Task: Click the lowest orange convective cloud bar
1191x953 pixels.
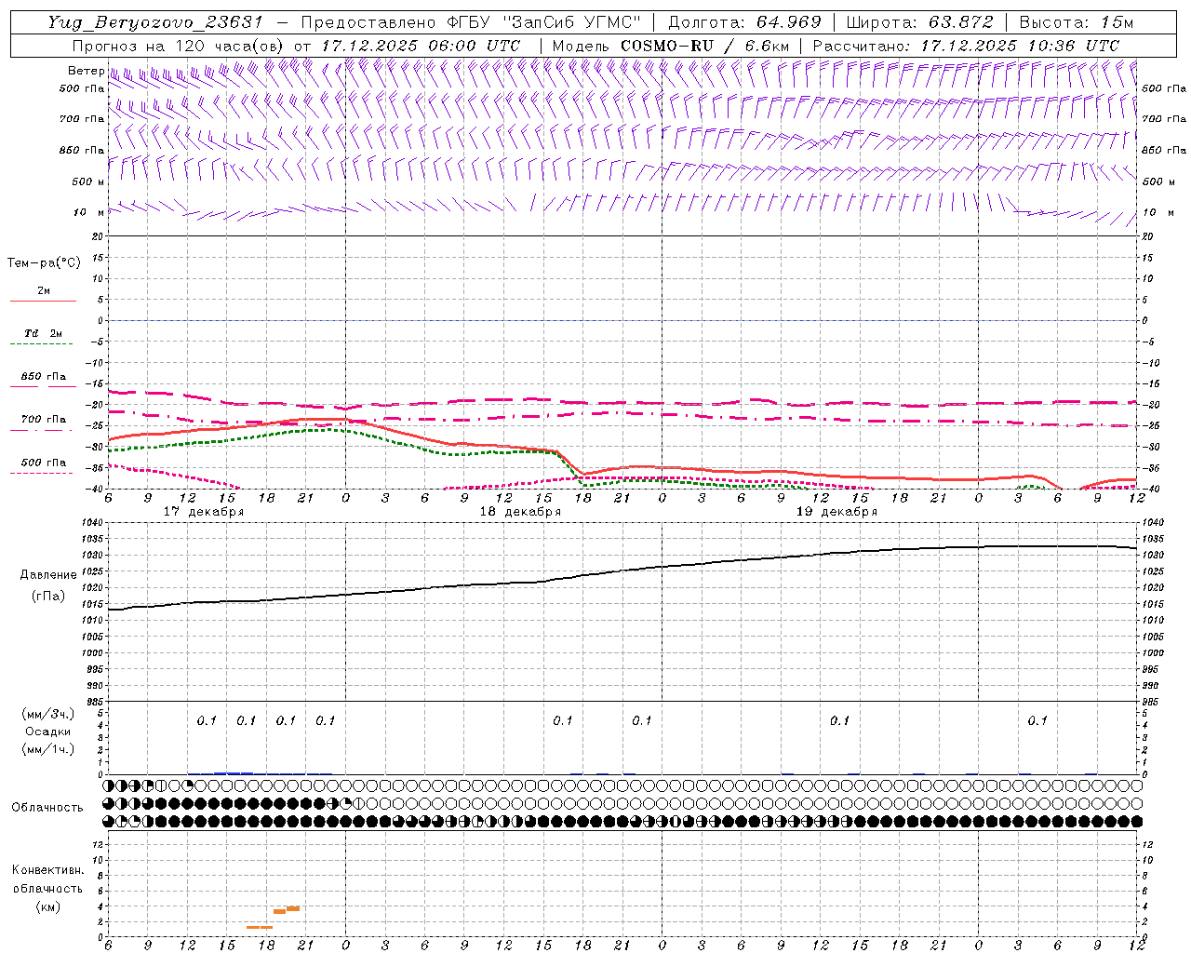Action: 260,927
